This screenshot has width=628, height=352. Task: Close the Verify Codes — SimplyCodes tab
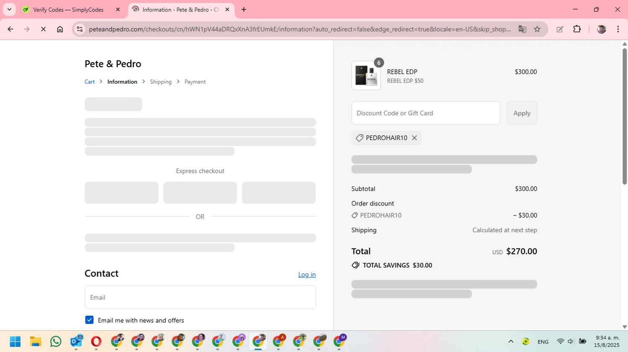[118, 10]
